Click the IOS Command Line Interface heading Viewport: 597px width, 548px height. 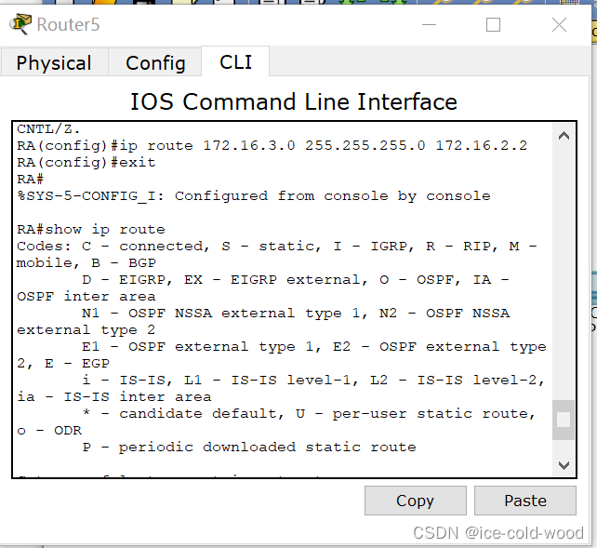(x=294, y=101)
